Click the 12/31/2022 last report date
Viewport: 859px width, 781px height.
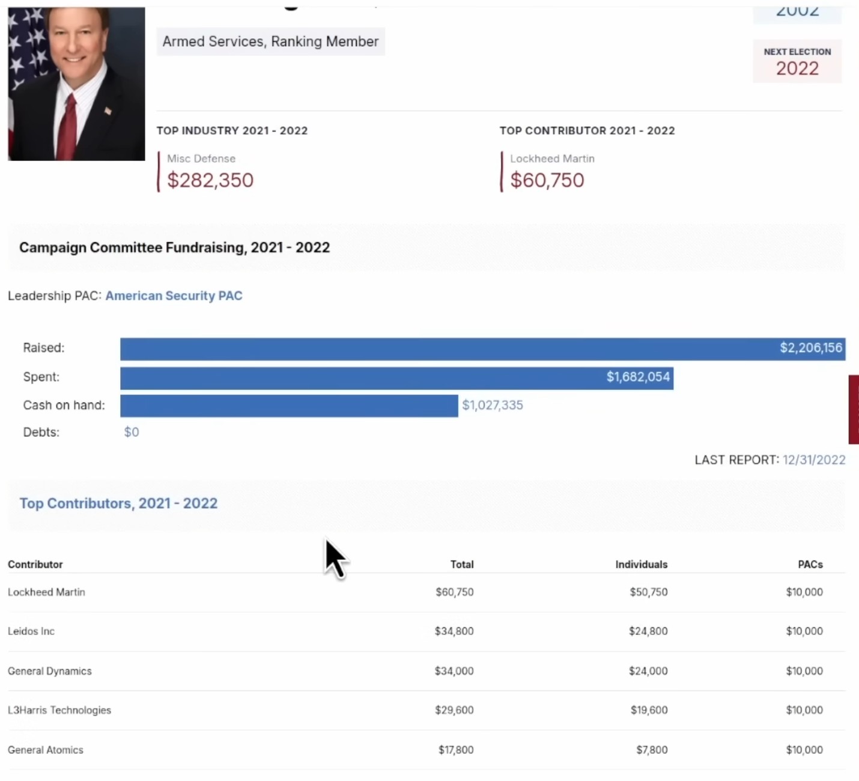coord(813,460)
